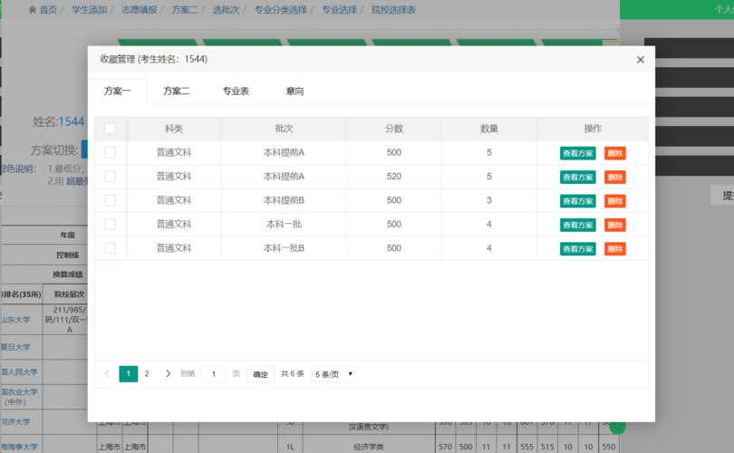
Task: Check the 本科一批B row checkbox
Action: 110,248
